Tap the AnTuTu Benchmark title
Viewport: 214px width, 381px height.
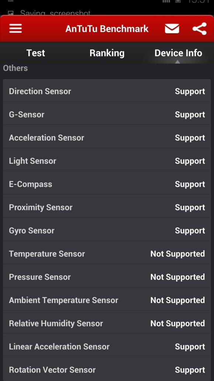pos(107,29)
